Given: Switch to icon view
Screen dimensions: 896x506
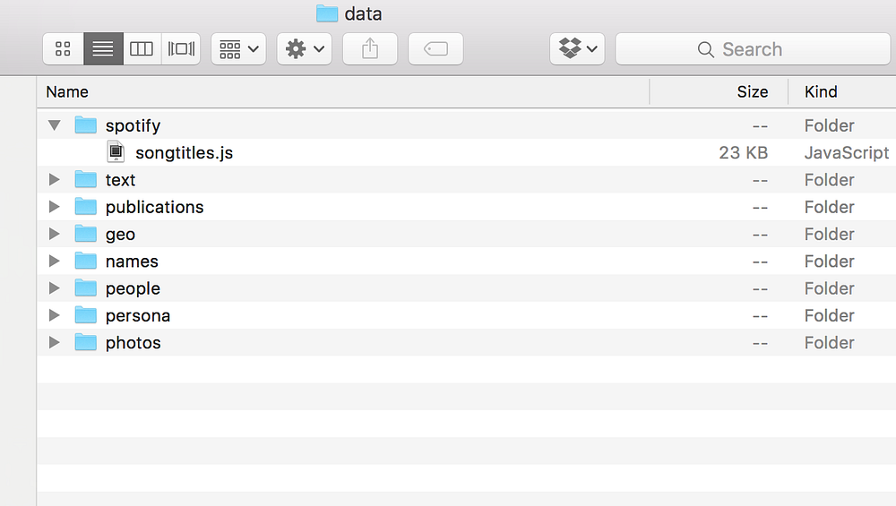Looking at the screenshot, I should coord(63,49).
